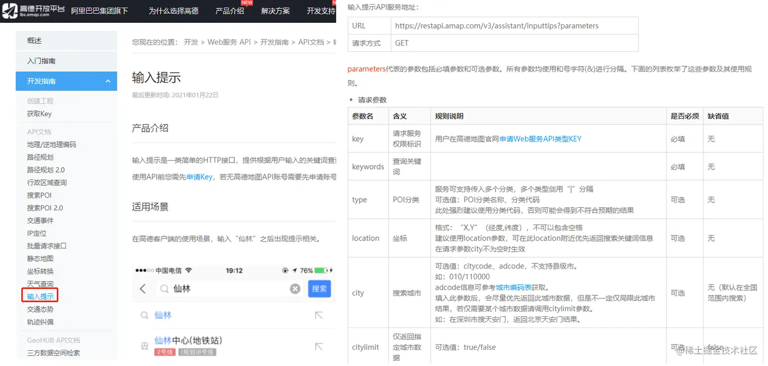Collapse the 开发指南 chevron
The height and width of the screenshot is (366, 768).
pyautogui.click(x=108, y=81)
